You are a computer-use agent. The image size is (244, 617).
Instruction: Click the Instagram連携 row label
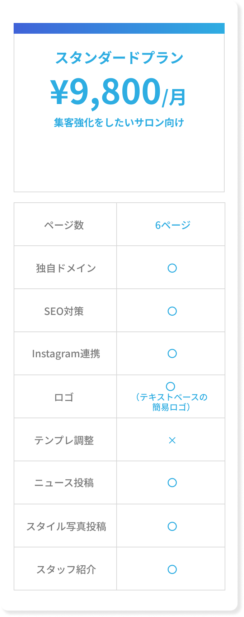click(66, 354)
